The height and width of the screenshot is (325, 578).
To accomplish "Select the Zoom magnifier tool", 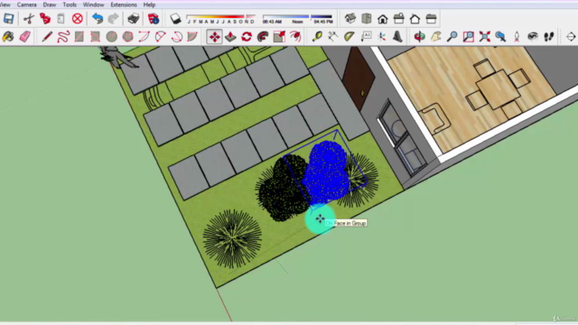I will tap(452, 37).
